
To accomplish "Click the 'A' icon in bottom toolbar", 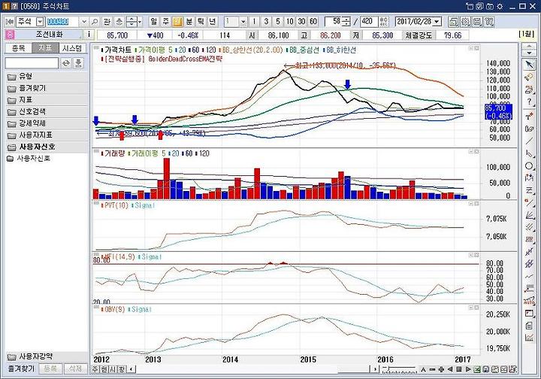I will click(x=423, y=369).
